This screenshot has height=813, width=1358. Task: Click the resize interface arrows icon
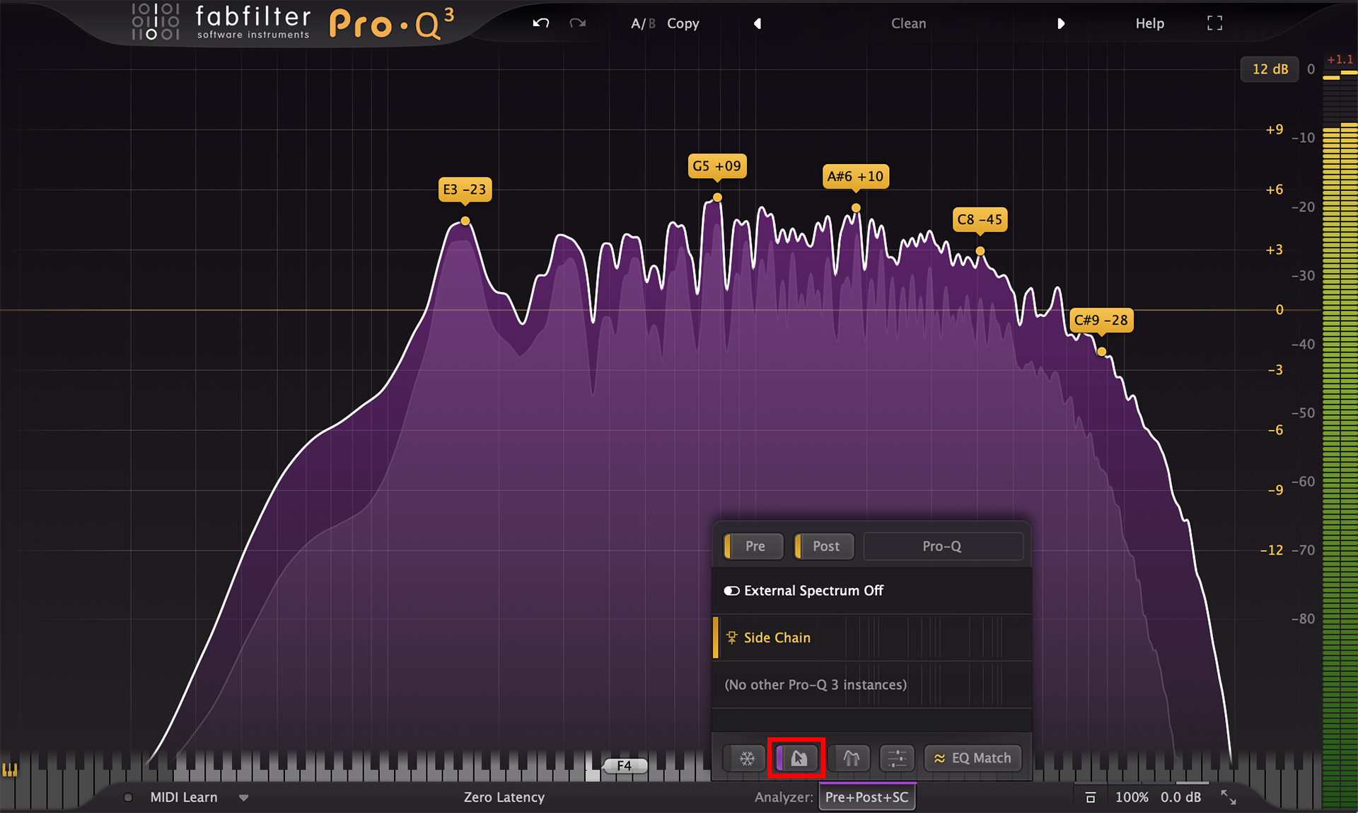coord(1229,797)
